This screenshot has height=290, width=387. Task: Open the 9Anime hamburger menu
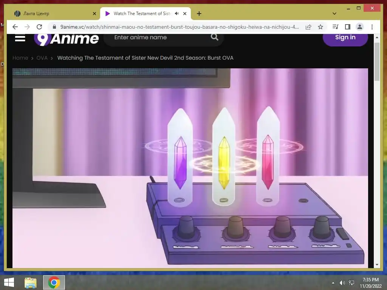pyautogui.click(x=20, y=38)
